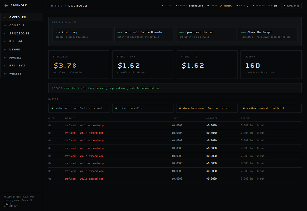Go to API Keys

[21, 65]
